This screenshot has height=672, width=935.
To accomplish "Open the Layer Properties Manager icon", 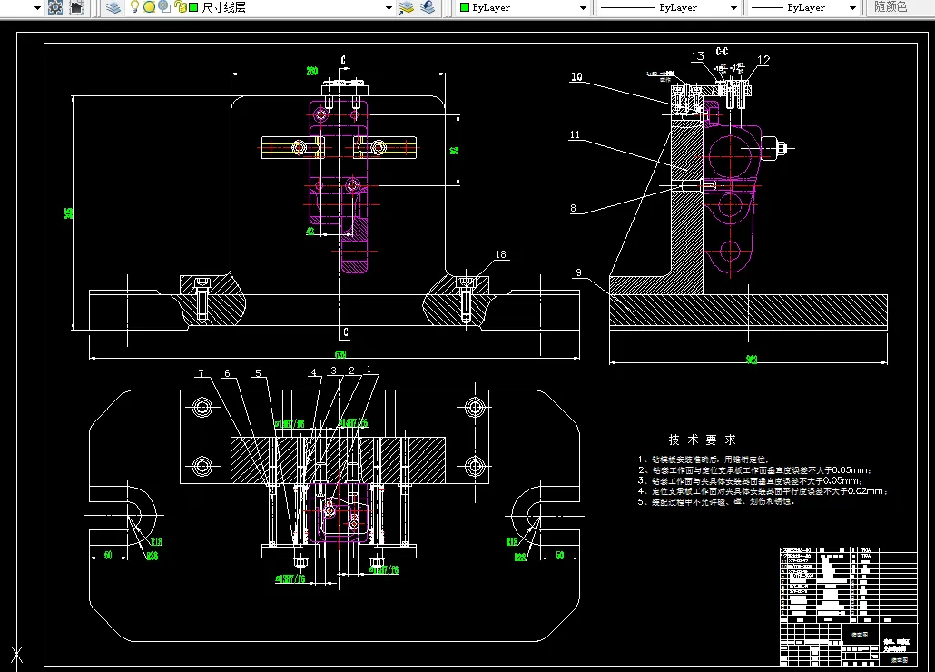I will tap(113, 8).
